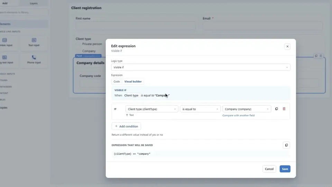
Task: Close the Edit expression dialog
Action: coord(287,46)
